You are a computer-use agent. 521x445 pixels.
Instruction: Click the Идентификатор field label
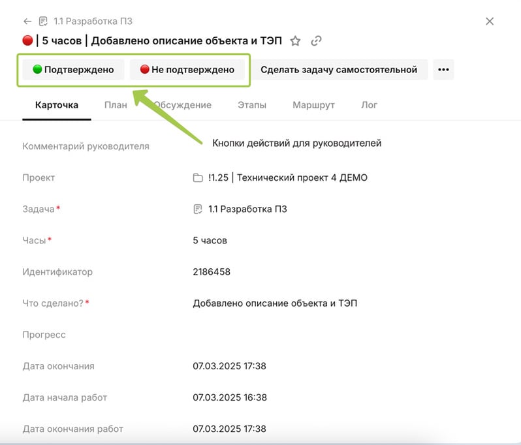[x=57, y=272]
